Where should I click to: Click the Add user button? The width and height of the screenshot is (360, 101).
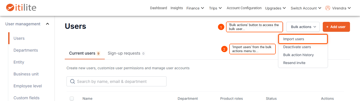336,27
